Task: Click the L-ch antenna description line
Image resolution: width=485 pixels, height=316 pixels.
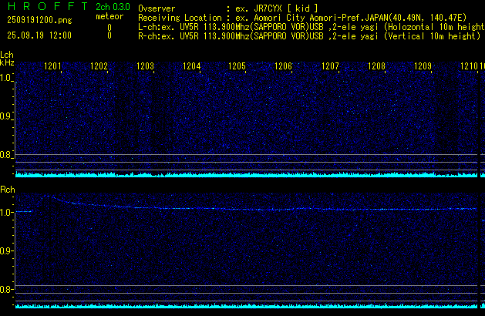Action: coord(310,26)
